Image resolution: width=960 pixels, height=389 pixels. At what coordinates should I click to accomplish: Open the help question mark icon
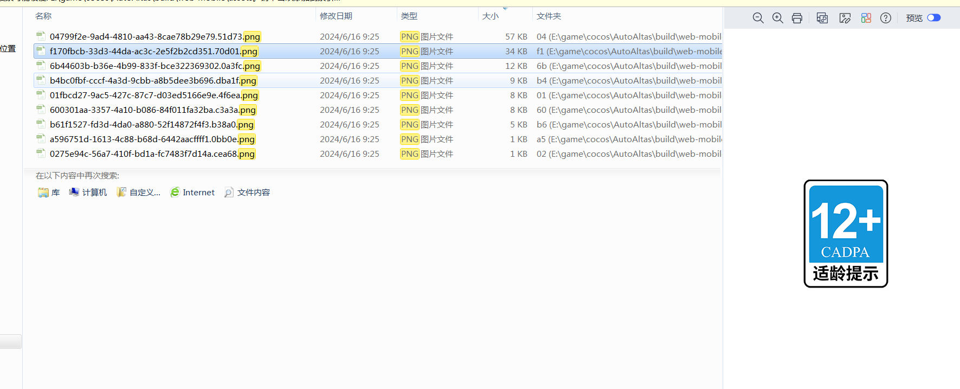886,18
